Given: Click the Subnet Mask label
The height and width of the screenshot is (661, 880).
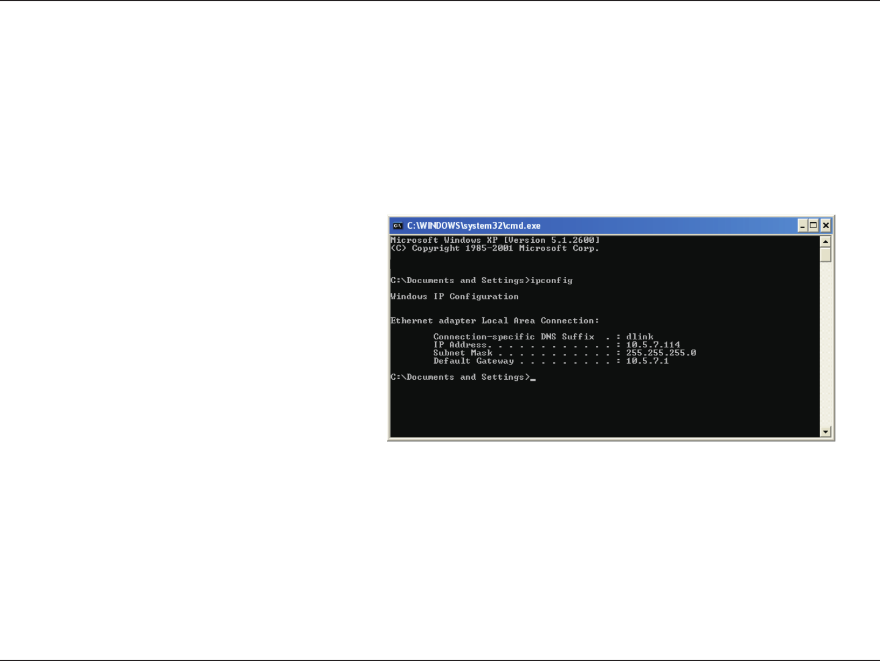Looking at the screenshot, I should (x=463, y=353).
